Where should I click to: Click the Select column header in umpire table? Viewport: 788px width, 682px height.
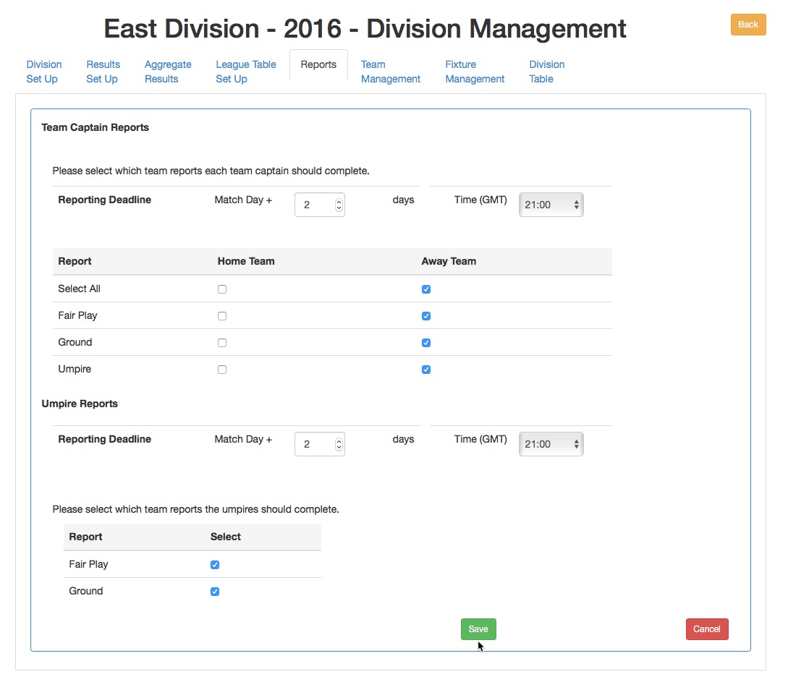[226, 537]
